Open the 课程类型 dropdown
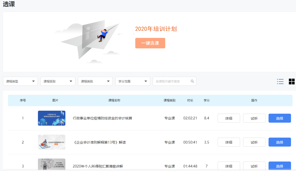 20,81
